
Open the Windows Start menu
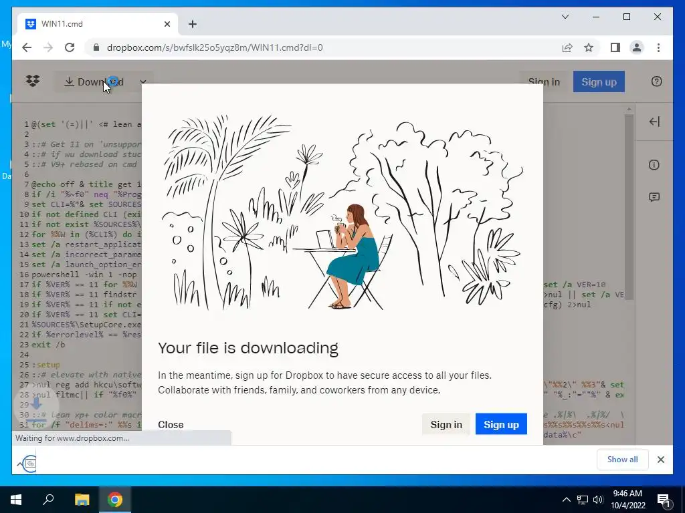(x=16, y=500)
